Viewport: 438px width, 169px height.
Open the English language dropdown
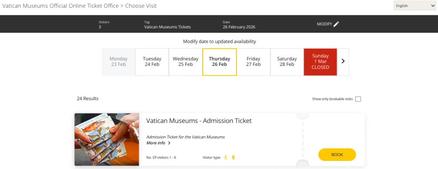coord(414,6)
